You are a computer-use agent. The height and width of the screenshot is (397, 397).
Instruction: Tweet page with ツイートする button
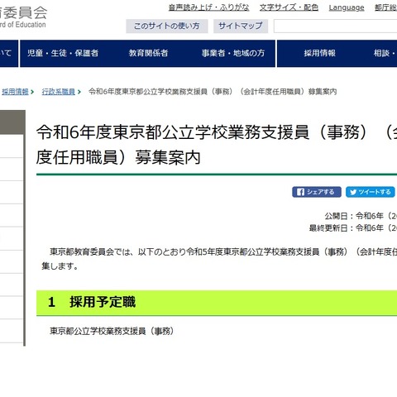(x=371, y=192)
